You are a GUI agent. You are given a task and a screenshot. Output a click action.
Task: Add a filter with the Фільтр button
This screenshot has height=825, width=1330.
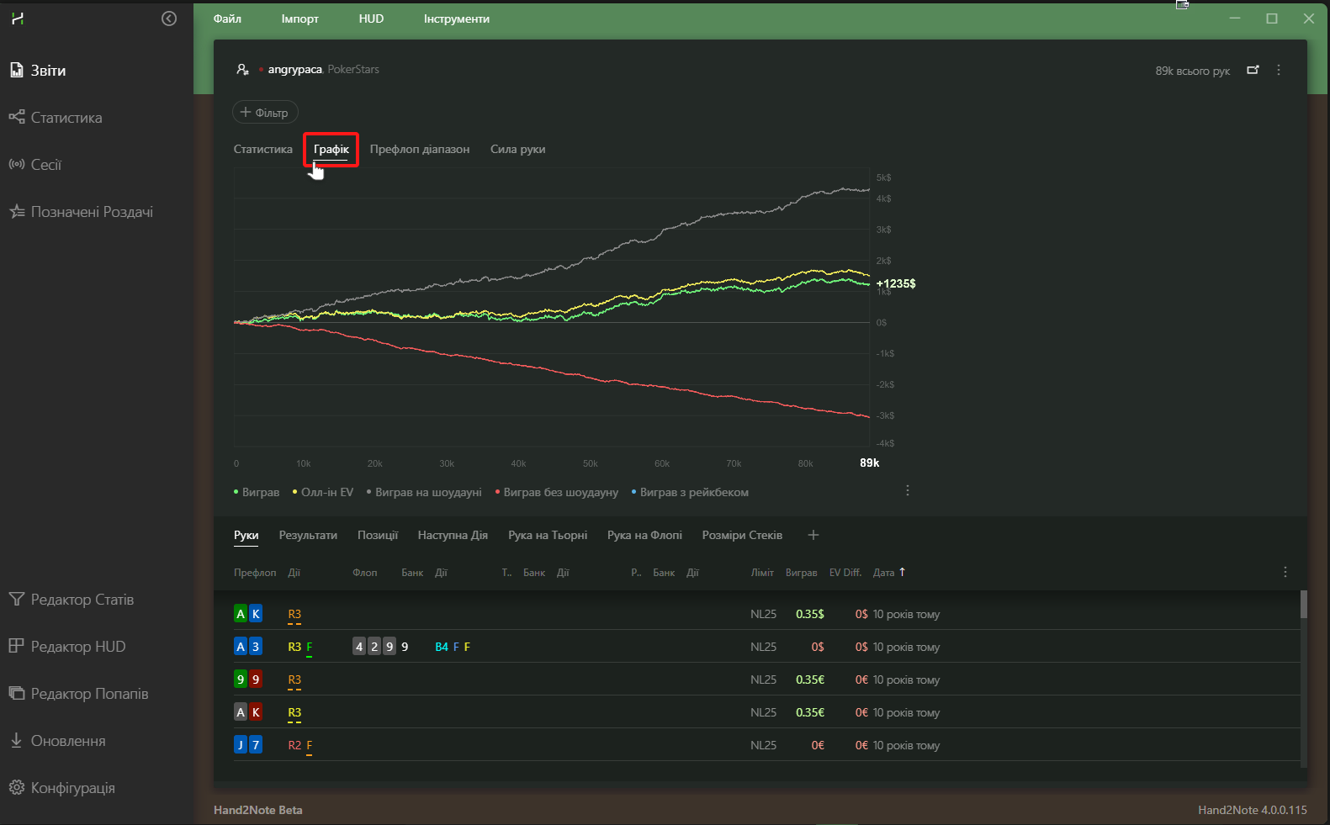pyautogui.click(x=265, y=112)
